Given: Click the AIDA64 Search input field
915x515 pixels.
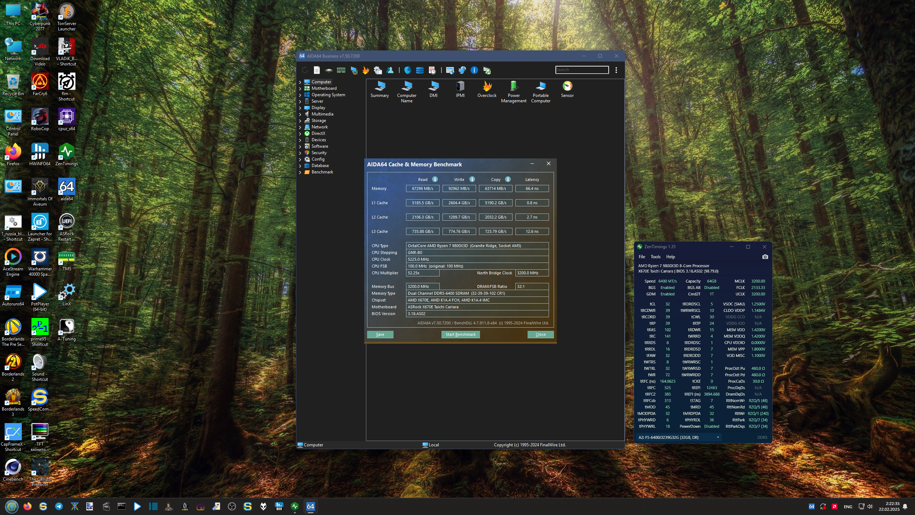Looking at the screenshot, I should pyautogui.click(x=582, y=70).
